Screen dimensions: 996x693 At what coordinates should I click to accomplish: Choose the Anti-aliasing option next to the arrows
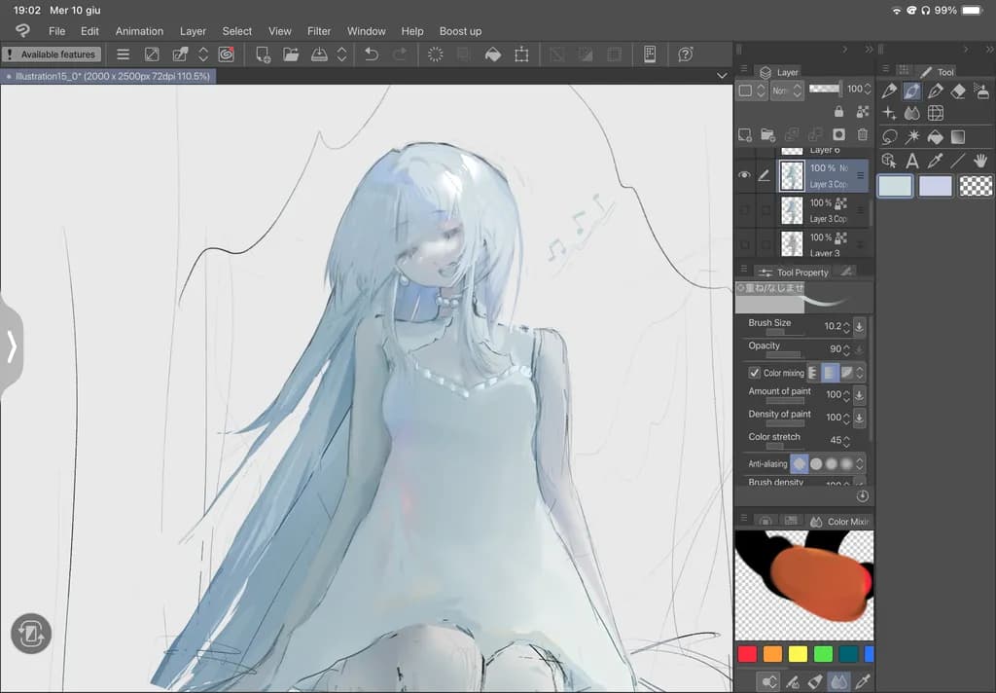pos(846,464)
